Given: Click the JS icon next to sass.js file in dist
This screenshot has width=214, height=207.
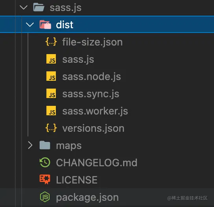Looking at the screenshot, I should 51,59.
